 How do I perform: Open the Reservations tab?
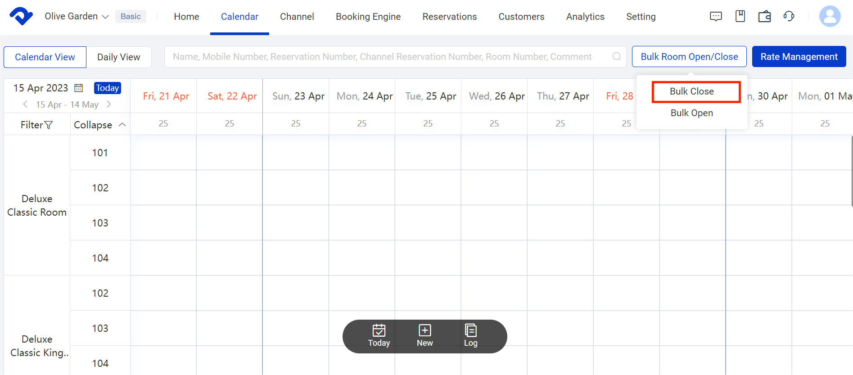[449, 17]
